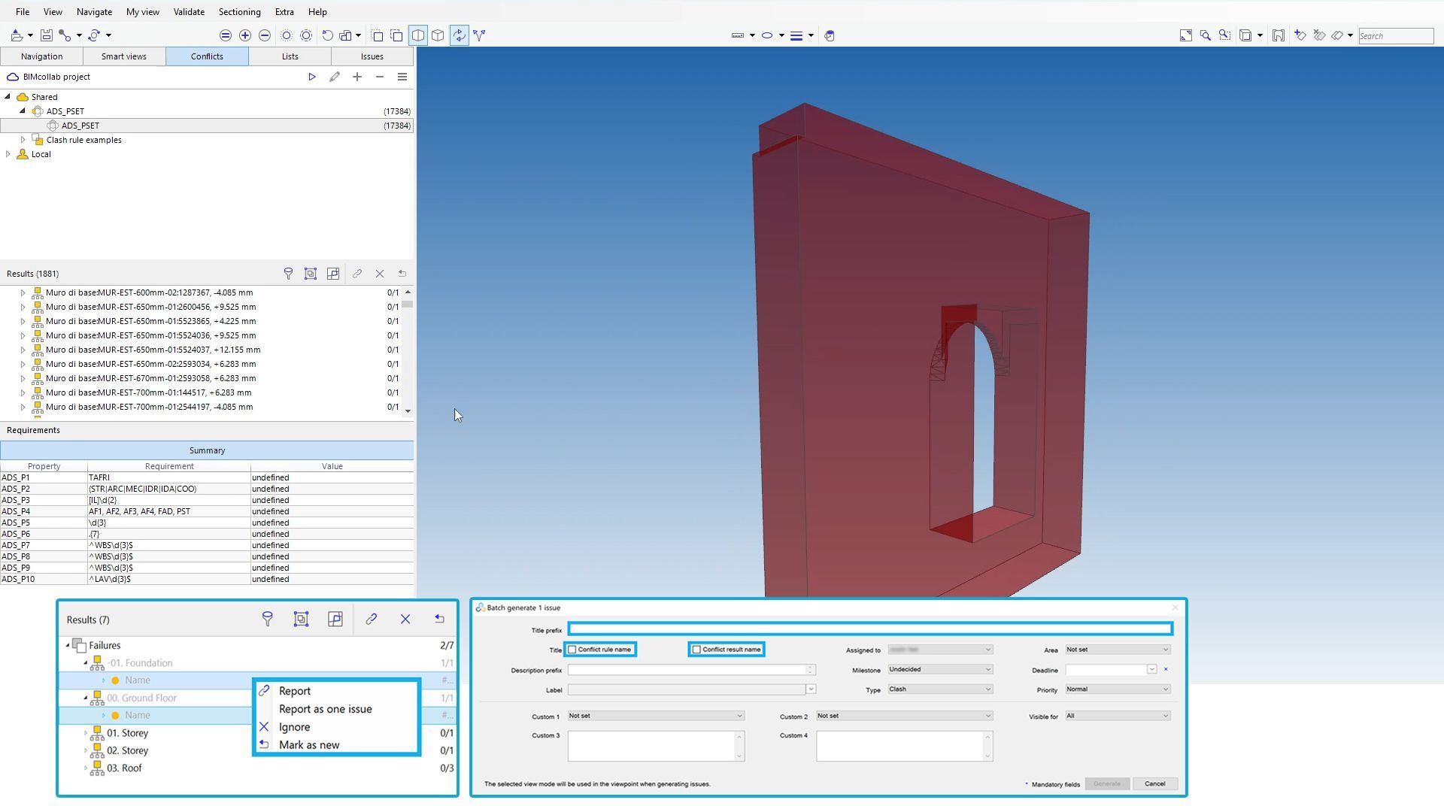This screenshot has height=812, width=1444.
Task: Open the Priority dropdown
Action: coord(1117,689)
